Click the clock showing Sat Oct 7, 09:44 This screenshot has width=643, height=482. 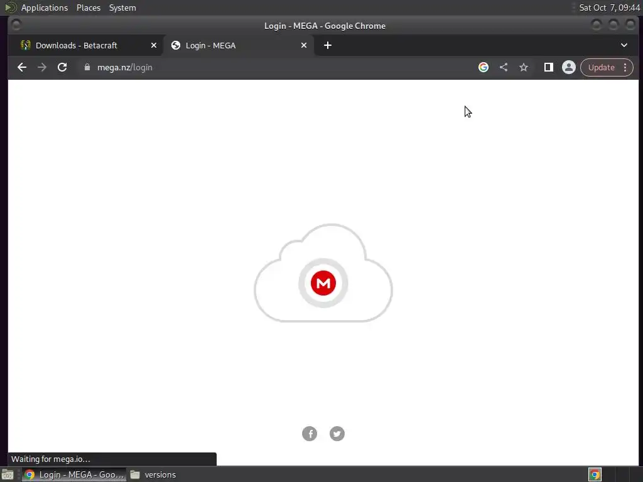609,8
